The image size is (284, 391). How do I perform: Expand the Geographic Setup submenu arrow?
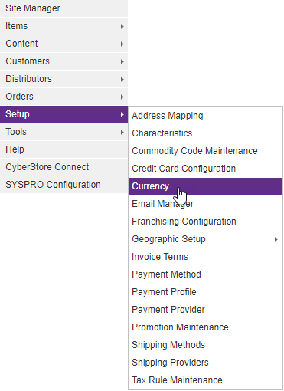tap(276, 239)
